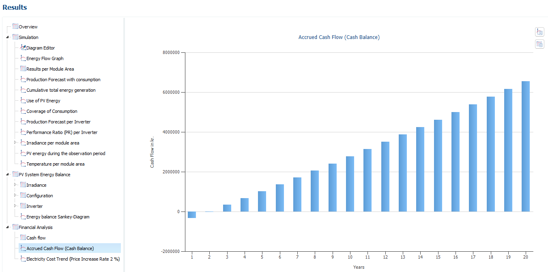The height and width of the screenshot is (272, 548).
Task: Collapse the Financial Analysis section
Action: [8, 227]
